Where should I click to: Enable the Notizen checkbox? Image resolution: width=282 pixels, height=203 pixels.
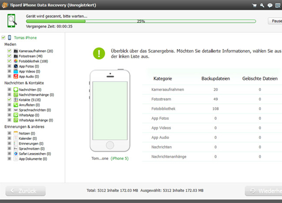click(9, 133)
